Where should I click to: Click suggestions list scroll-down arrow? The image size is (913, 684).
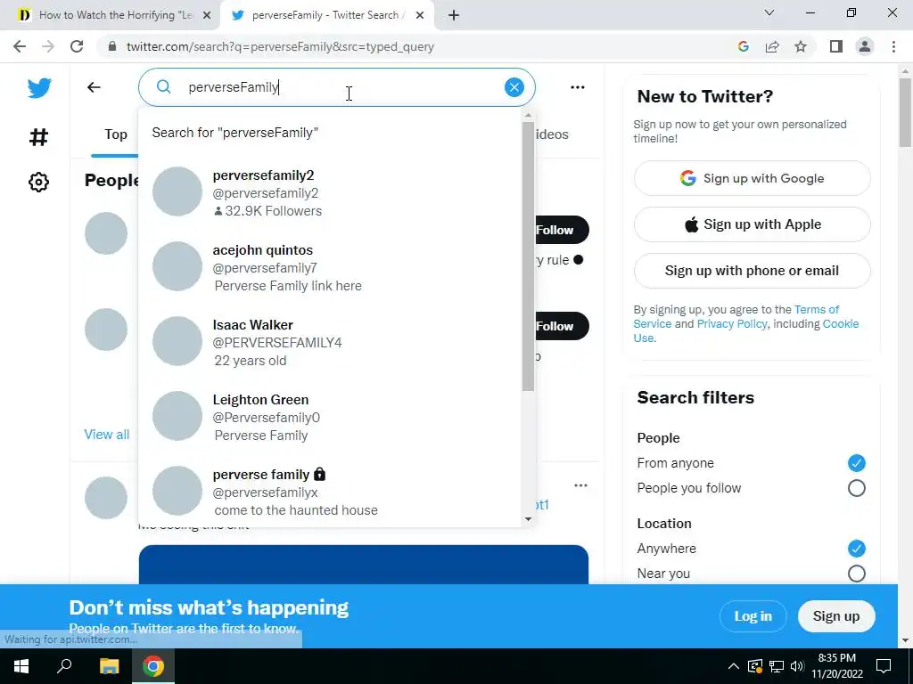[x=528, y=519]
